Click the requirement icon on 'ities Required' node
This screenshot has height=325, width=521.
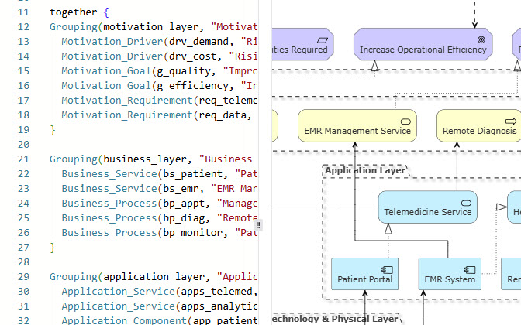point(323,40)
